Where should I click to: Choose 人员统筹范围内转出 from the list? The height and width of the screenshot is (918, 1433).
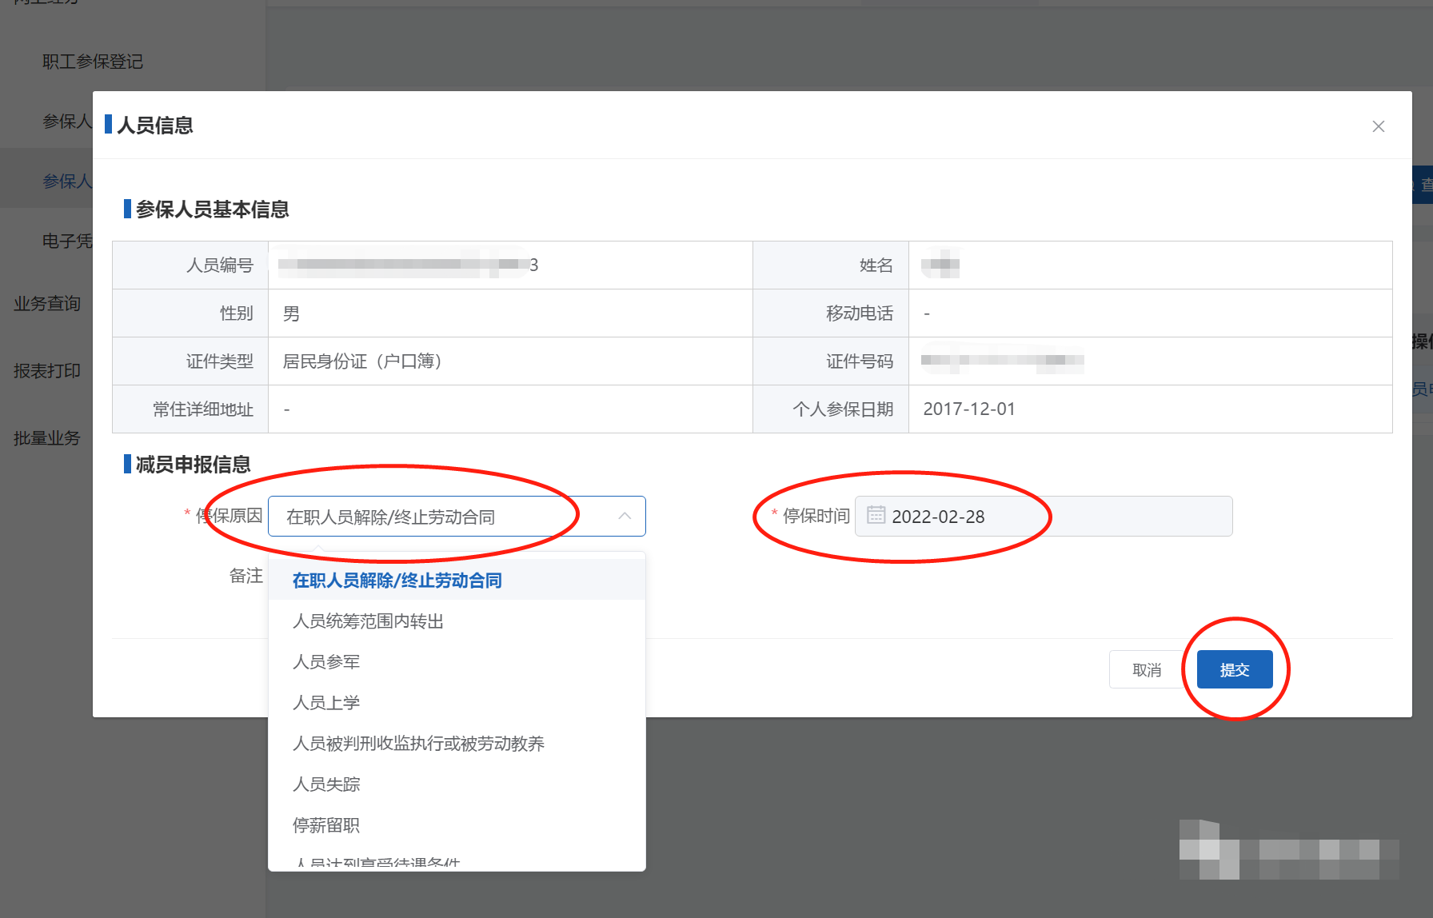(368, 621)
